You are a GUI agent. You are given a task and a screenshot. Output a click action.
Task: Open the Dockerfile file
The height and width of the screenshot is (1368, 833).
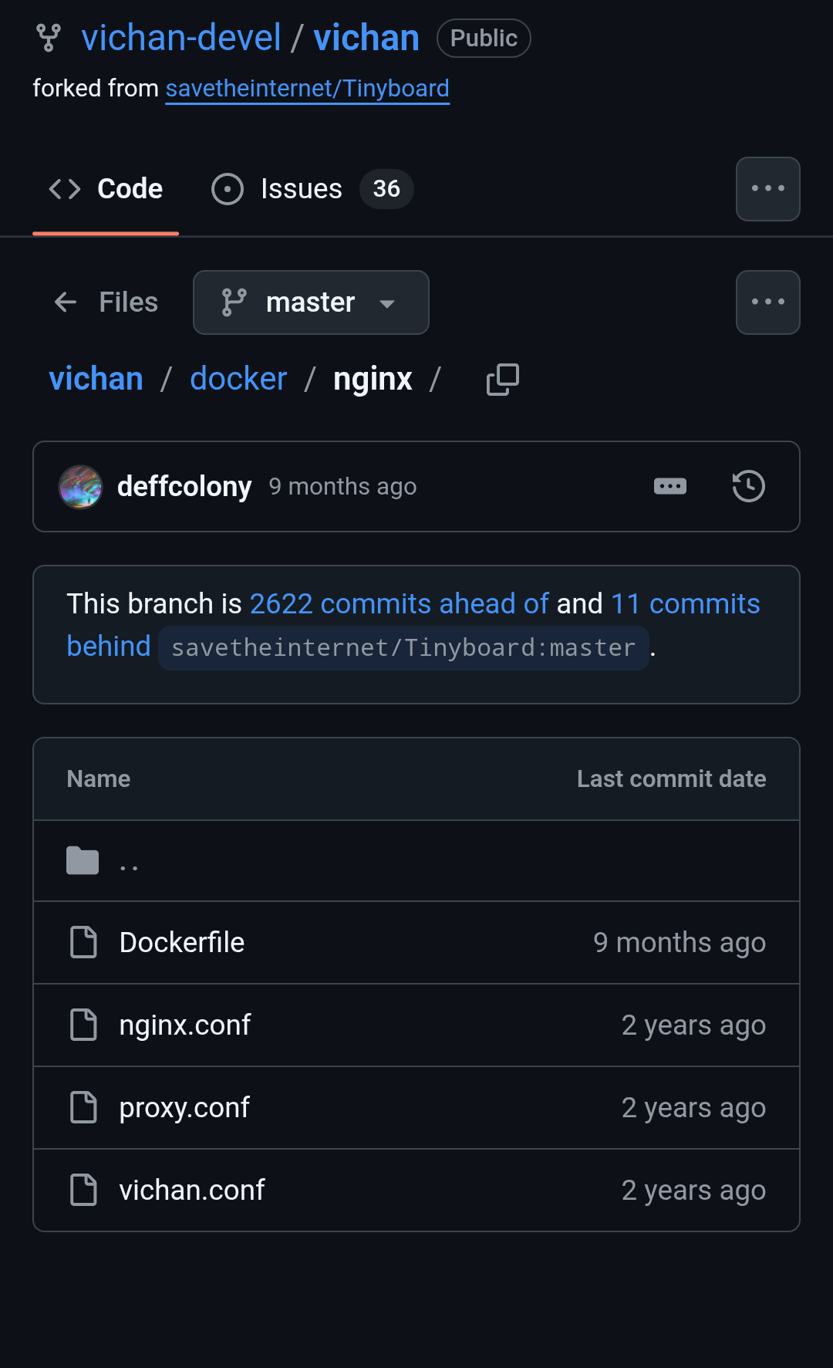click(x=182, y=943)
